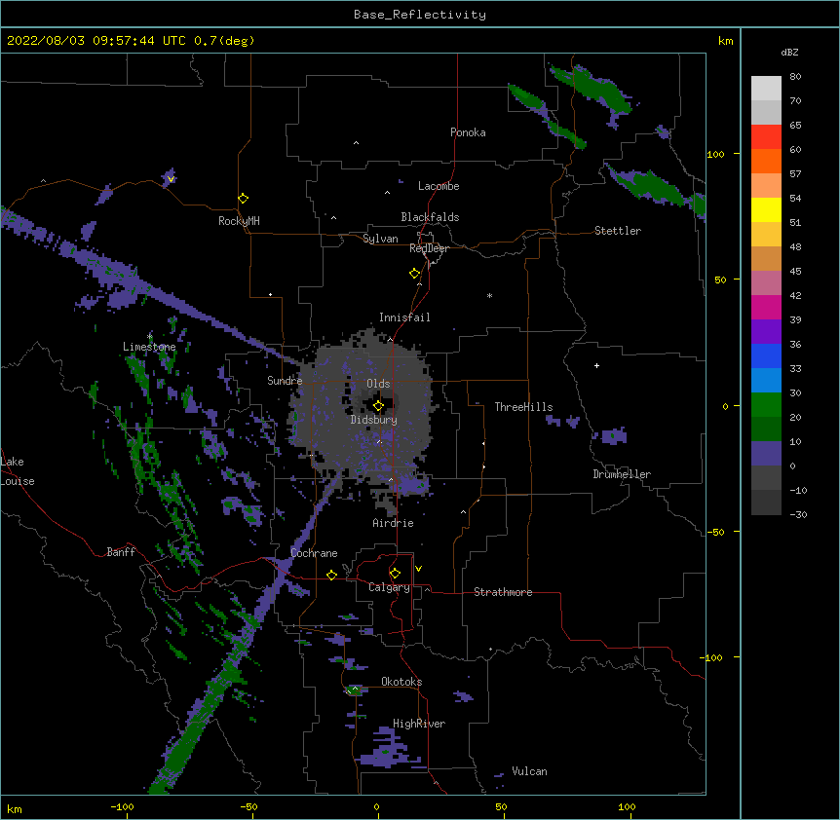
Task: Click the yellow diamond marker beside RockyMH
Action: (244, 199)
